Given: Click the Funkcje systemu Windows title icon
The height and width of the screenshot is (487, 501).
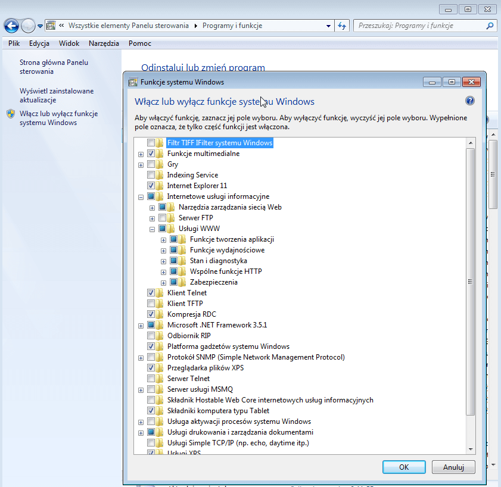Looking at the screenshot, I should [133, 82].
